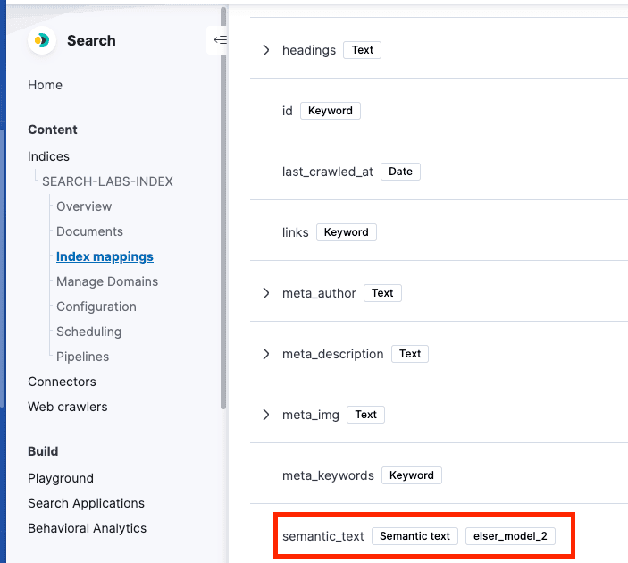Select the SEARCH-LABS-INDEX tree entry
The image size is (628, 563).
pyautogui.click(x=107, y=181)
